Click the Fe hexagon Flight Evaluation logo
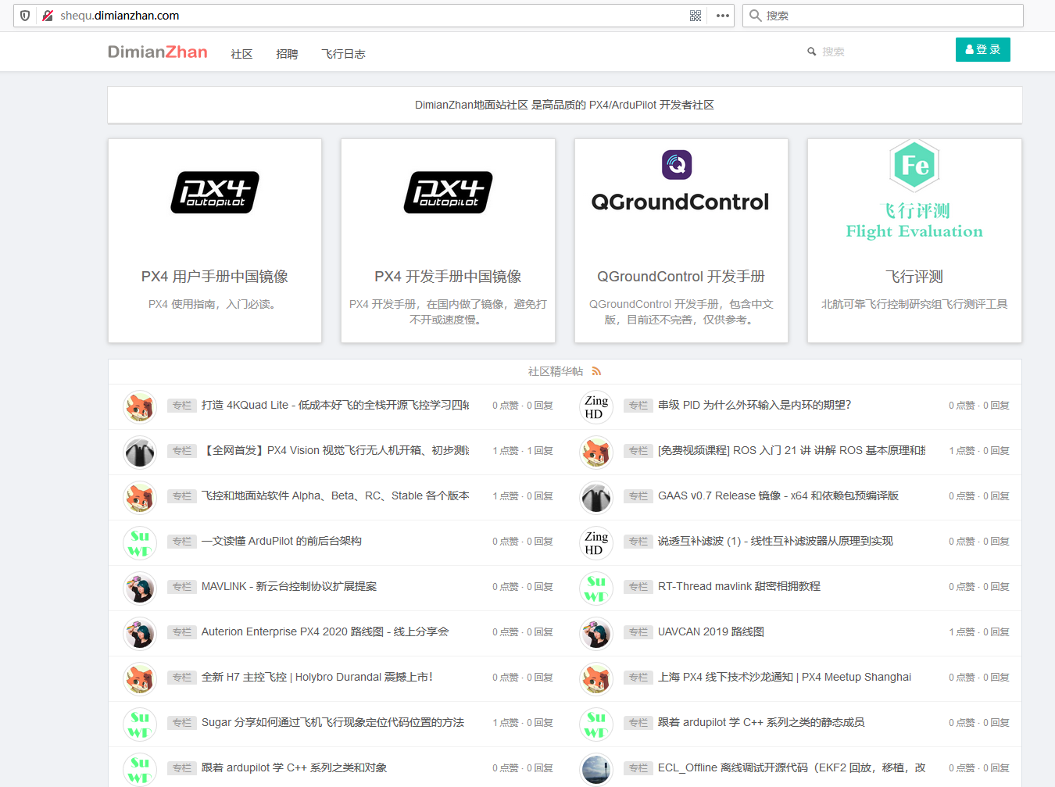The width and height of the screenshot is (1055, 787). 914,165
